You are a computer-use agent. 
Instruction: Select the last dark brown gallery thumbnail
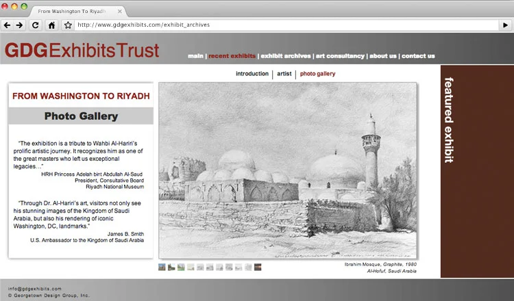tap(258, 267)
